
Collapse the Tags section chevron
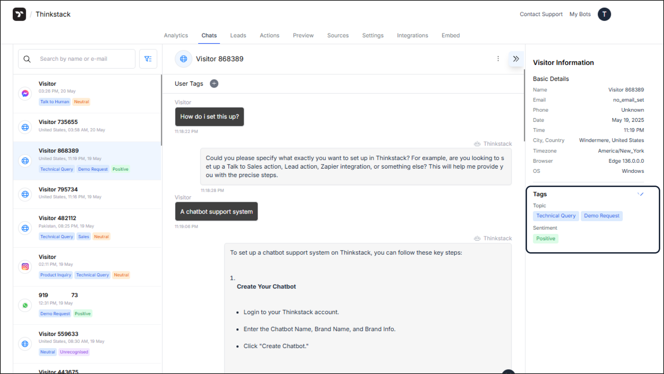click(x=641, y=194)
